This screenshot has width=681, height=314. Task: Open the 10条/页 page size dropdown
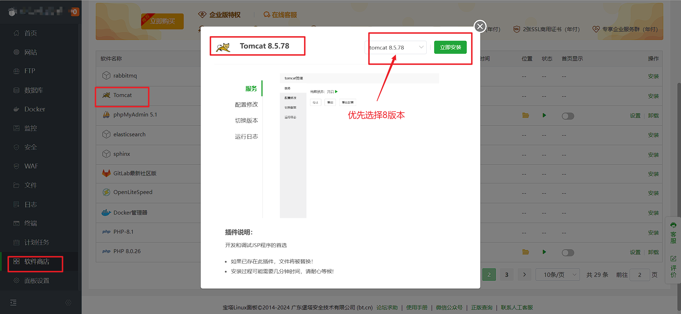(x=558, y=274)
